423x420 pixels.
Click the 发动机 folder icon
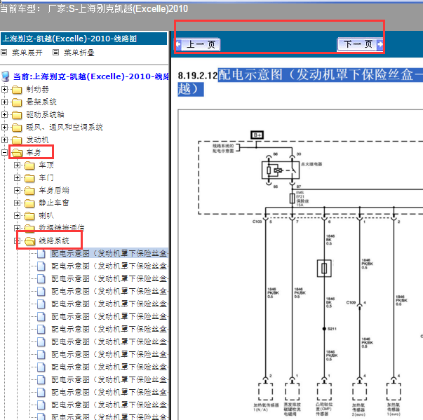(x=17, y=140)
